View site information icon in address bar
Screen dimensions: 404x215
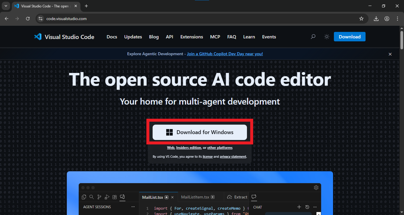(x=41, y=19)
